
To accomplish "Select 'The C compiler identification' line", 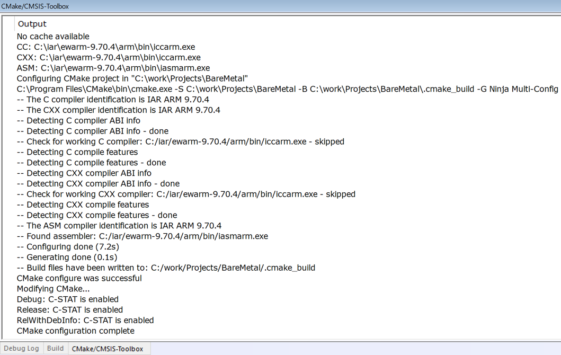I will pos(113,100).
